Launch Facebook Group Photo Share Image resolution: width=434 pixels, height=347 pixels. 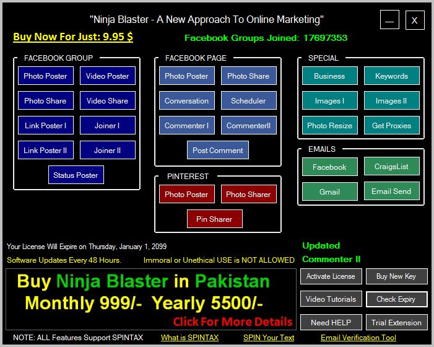click(46, 100)
